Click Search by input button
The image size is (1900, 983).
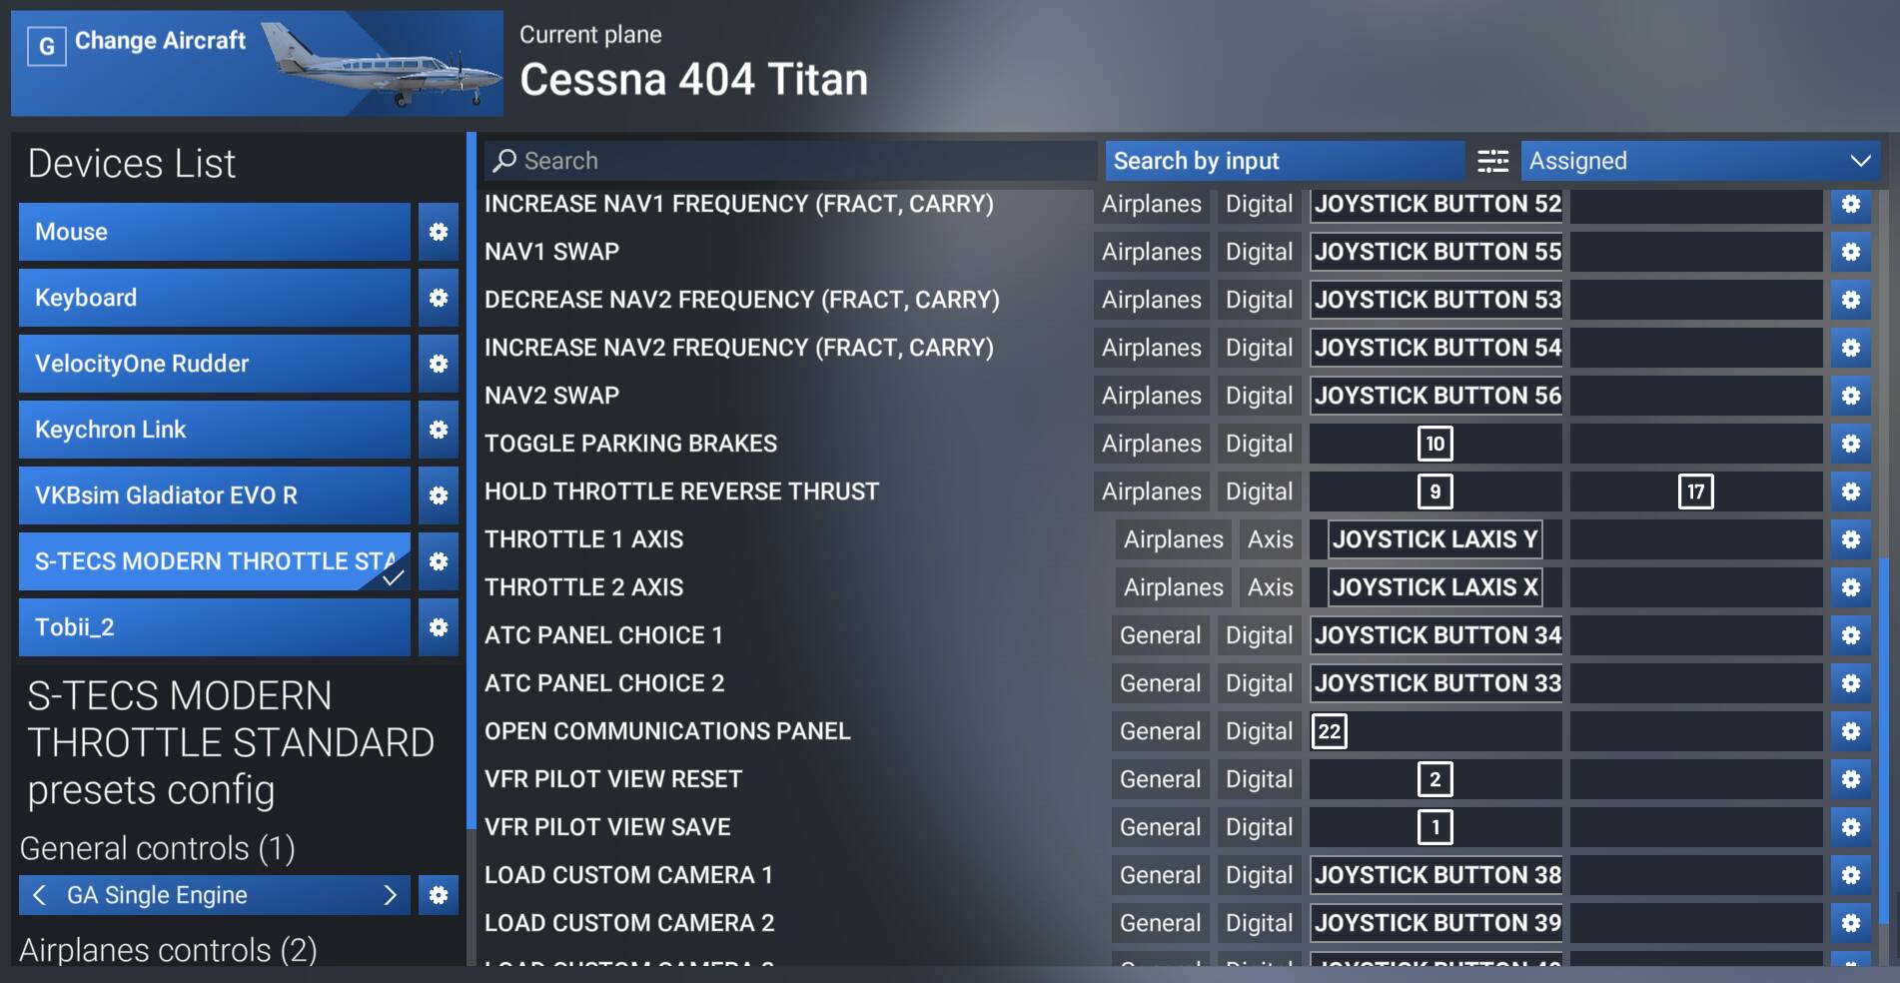(1284, 161)
